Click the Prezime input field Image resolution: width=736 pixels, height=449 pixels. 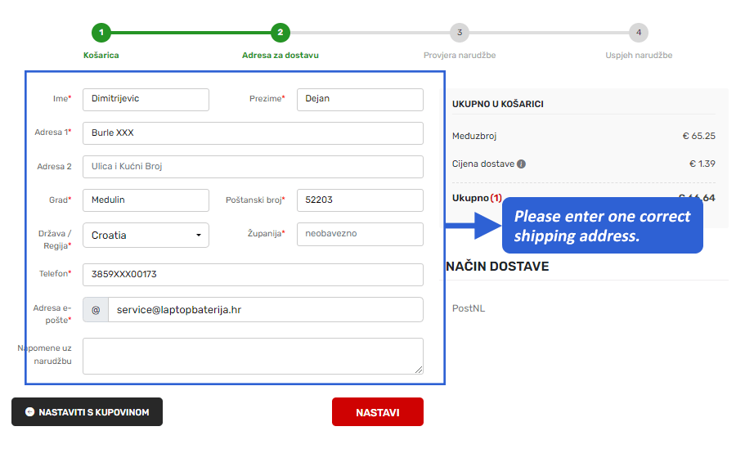pyautogui.click(x=360, y=99)
